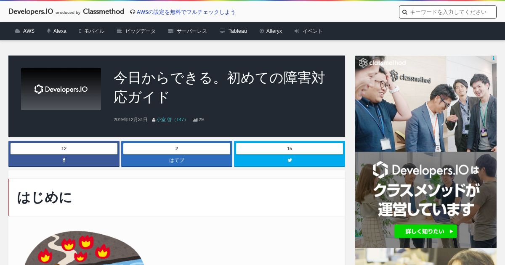Open author 小室 啓（147） profile link
This screenshot has height=265, width=505.
(x=172, y=120)
